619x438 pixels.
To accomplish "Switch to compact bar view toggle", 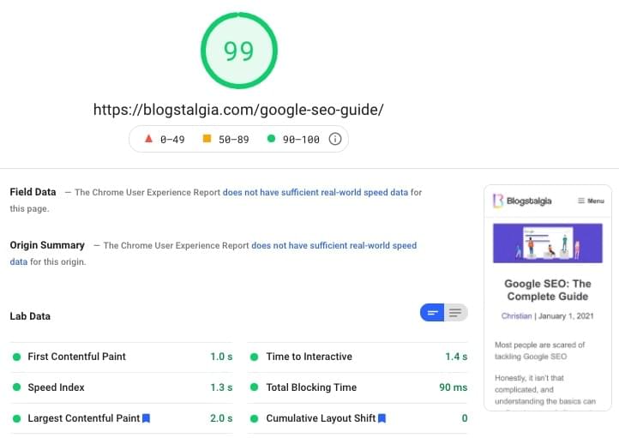I will 432,313.
